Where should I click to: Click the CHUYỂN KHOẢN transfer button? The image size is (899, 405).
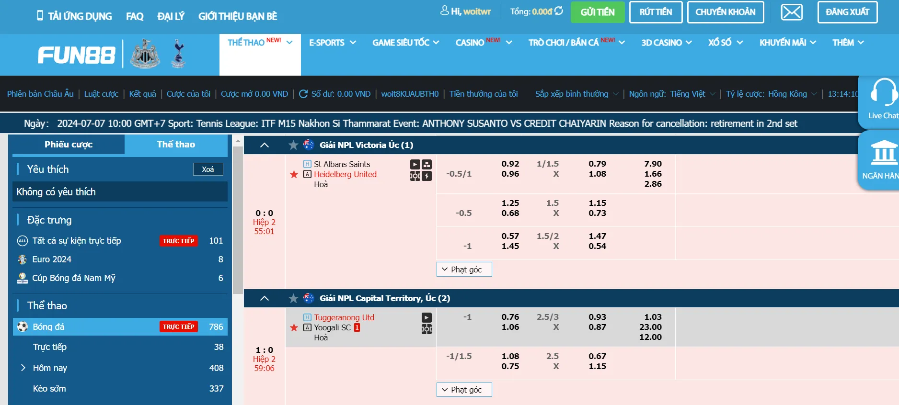click(726, 12)
